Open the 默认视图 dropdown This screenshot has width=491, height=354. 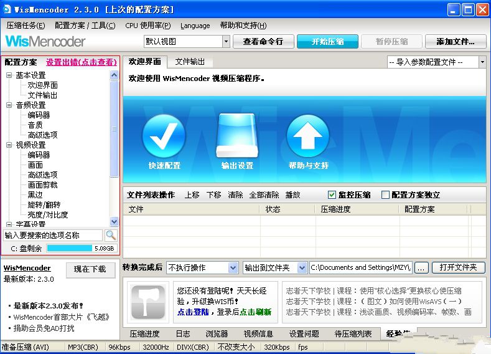pyautogui.click(x=226, y=41)
